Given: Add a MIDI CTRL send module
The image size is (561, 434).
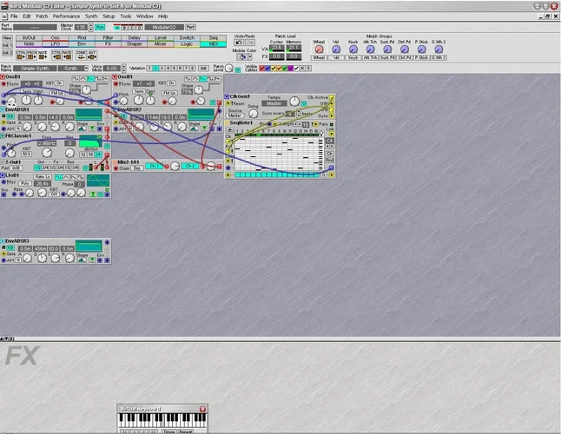Looking at the screenshot, I should [x=21, y=55].
